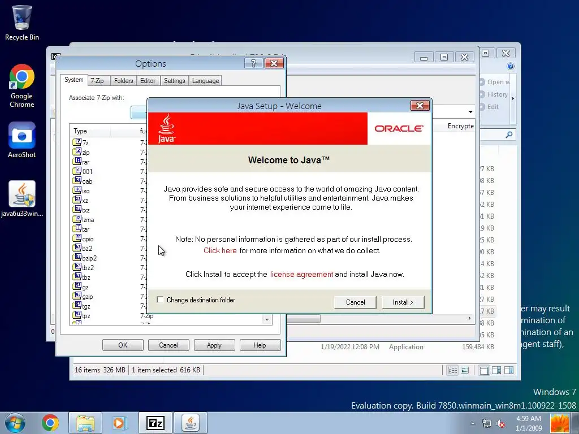Image resolution: width=579 pixels, height=434 pixels.
Task: Click the Explorer window help icon
Action: click(x=511, y=66)
